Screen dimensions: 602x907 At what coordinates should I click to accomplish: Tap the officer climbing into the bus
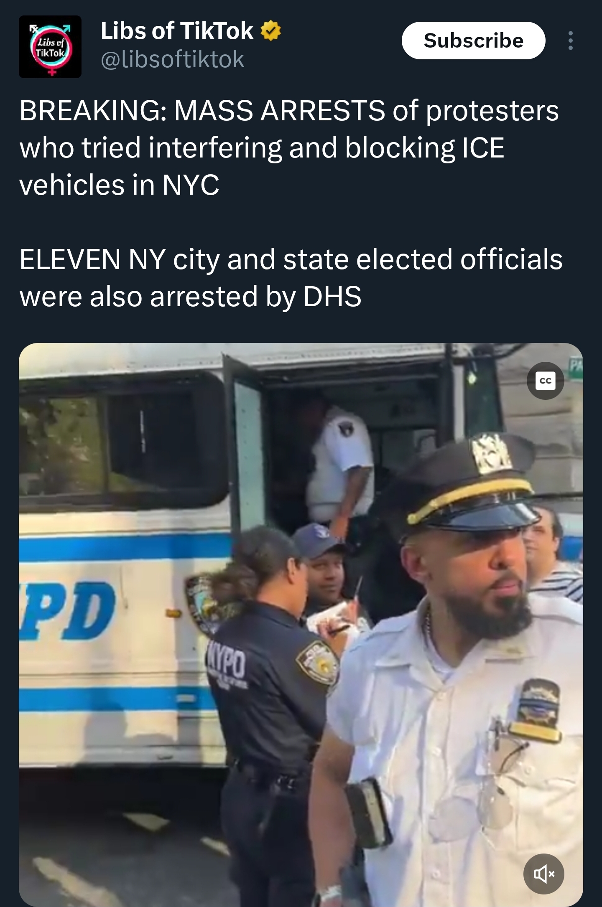[x=341, y=464]
